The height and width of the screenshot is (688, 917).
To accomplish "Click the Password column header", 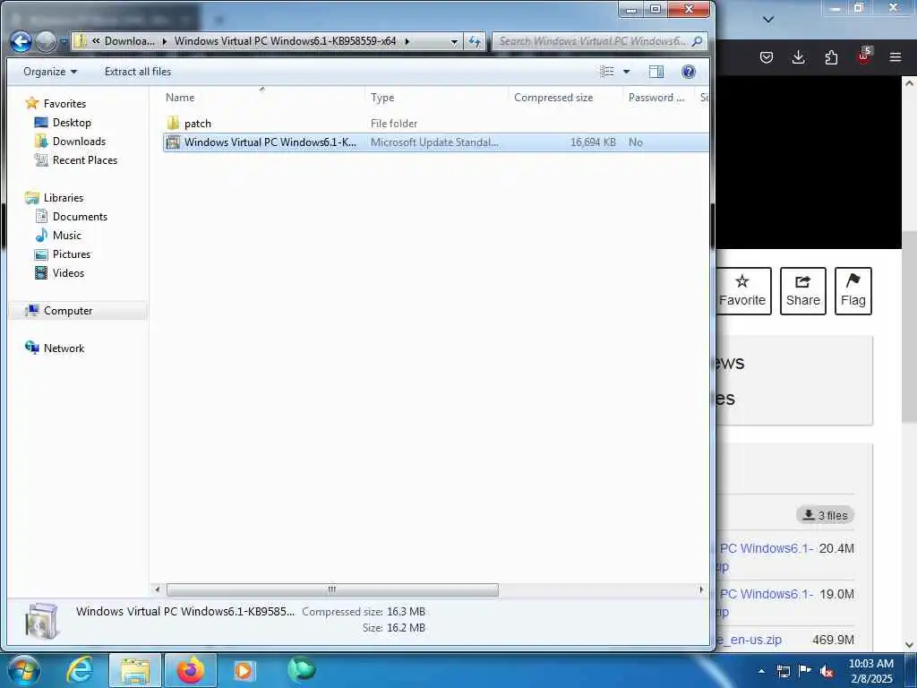I will 656,98.
